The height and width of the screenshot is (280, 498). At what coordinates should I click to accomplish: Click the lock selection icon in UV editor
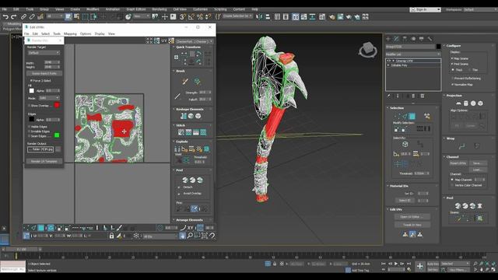point(111,236)
